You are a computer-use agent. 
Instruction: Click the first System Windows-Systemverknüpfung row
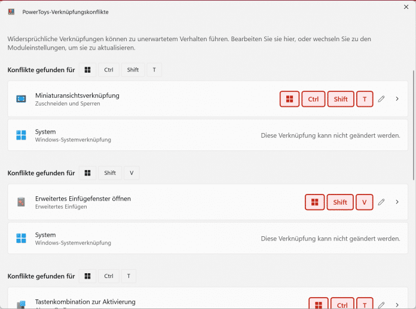(x=208, y=135)
